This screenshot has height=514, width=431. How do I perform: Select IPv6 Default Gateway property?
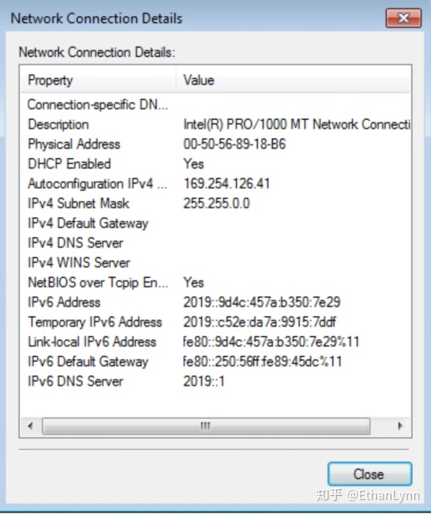pos(88,362)
